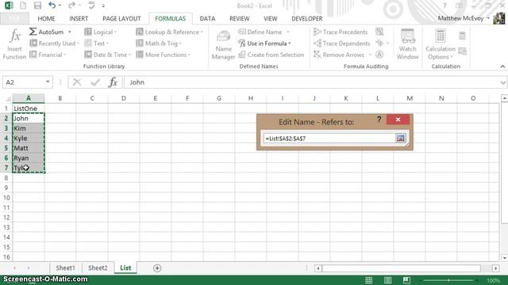Screen dimensions: 508x285
Task: Collapse the ribbon with the caret
Action: pyautogui.click(x=502, y=66)
